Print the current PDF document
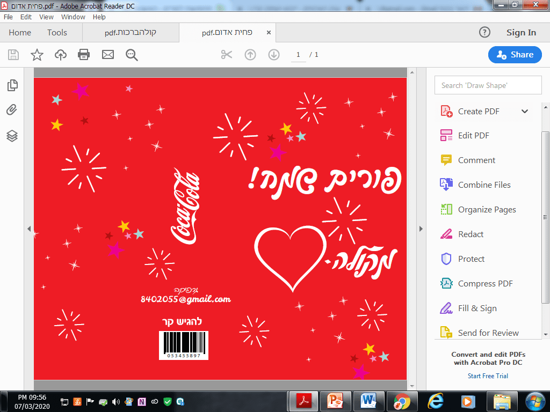The image size is (550, 412). (x=84, y=55)
